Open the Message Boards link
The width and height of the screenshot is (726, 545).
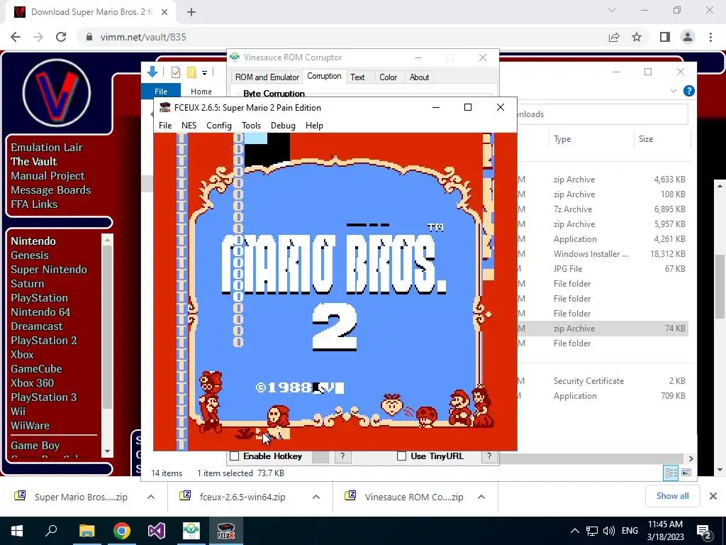point(50,190)
